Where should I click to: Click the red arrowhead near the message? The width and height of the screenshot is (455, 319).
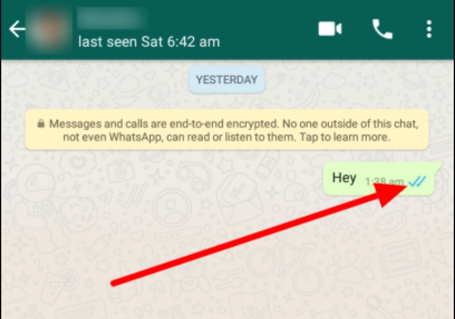389,194
